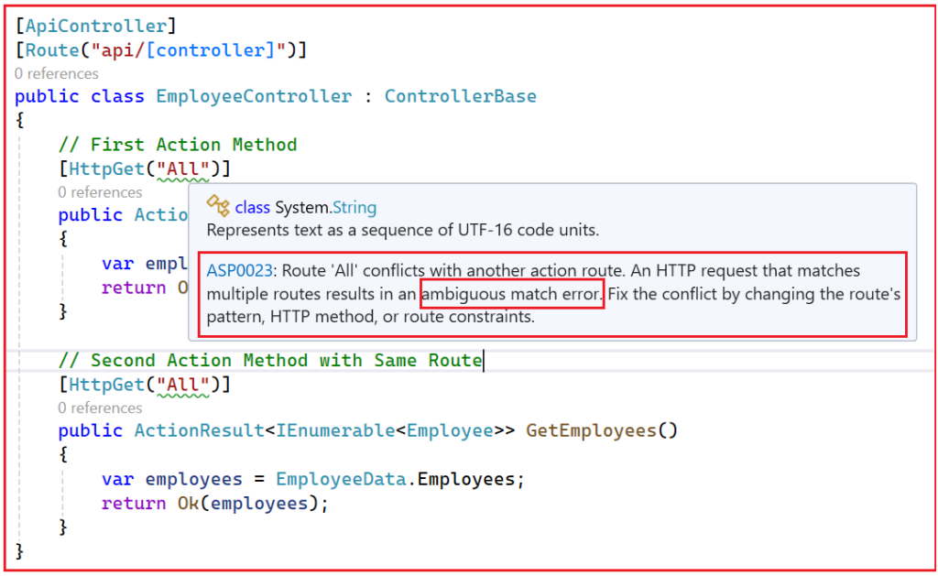Image resolution: width=938 pixels, height=576 pixels.
Task: Click the ControllerBase base class name
Action: pos(461,95)
